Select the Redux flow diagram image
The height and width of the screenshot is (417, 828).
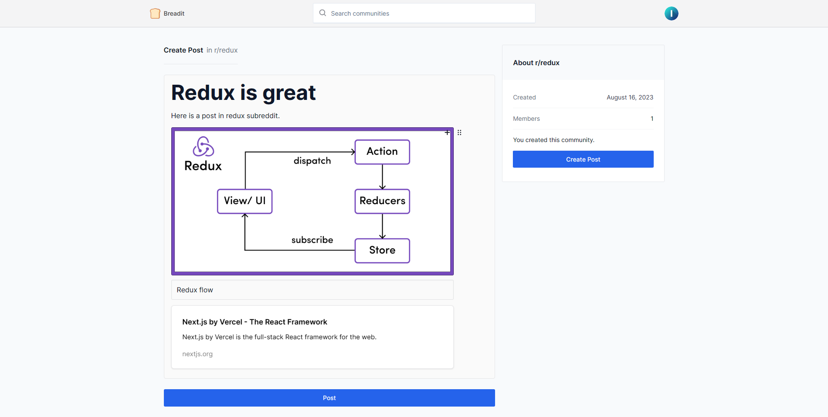pos(313,201)
